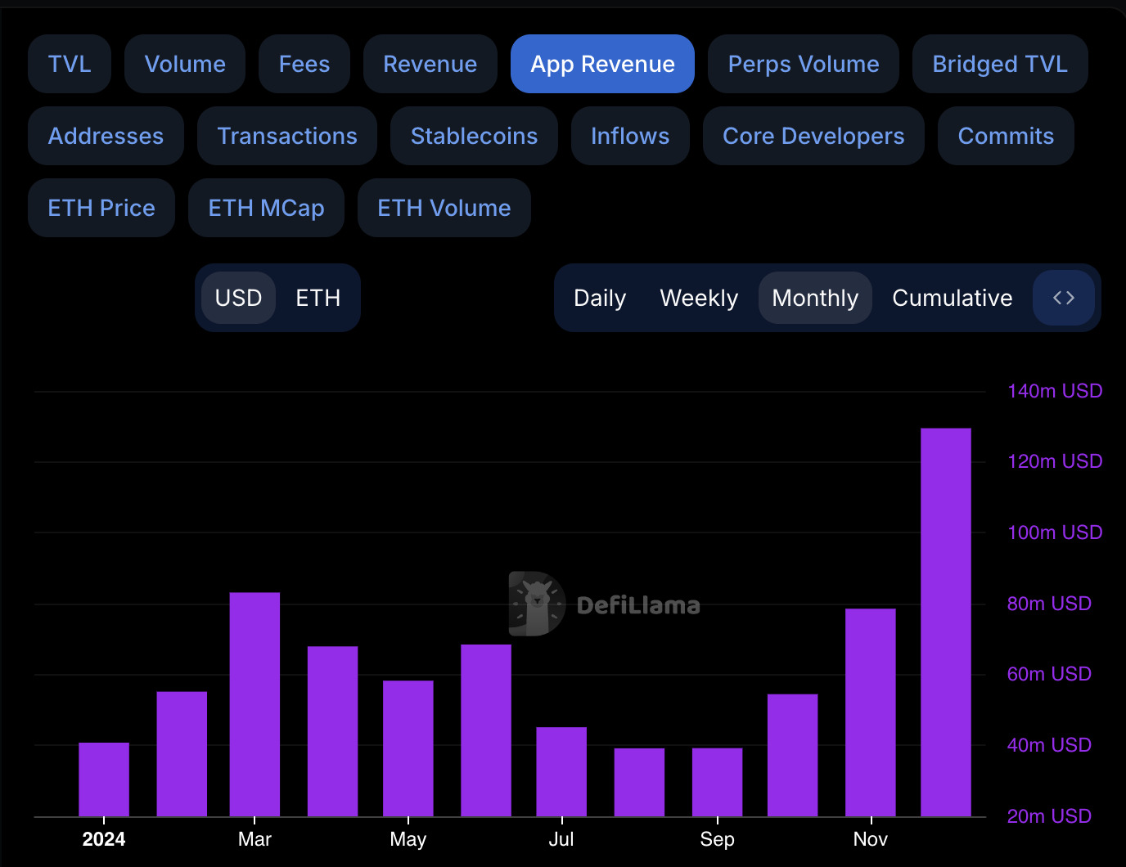Viewport: 1126px width, 867px height.
Task: Show the Bridged TVL chart
Action: click(999, 63)
